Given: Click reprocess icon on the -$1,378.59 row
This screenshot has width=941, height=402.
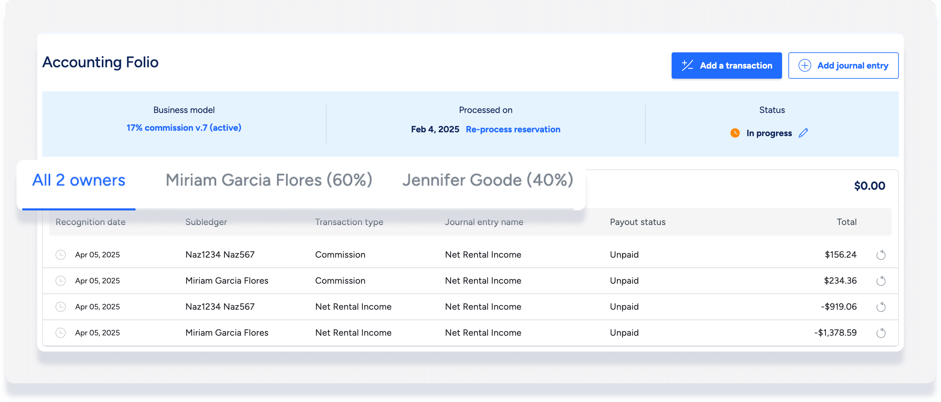Looking at the screenshot, I should pos(881,333).
